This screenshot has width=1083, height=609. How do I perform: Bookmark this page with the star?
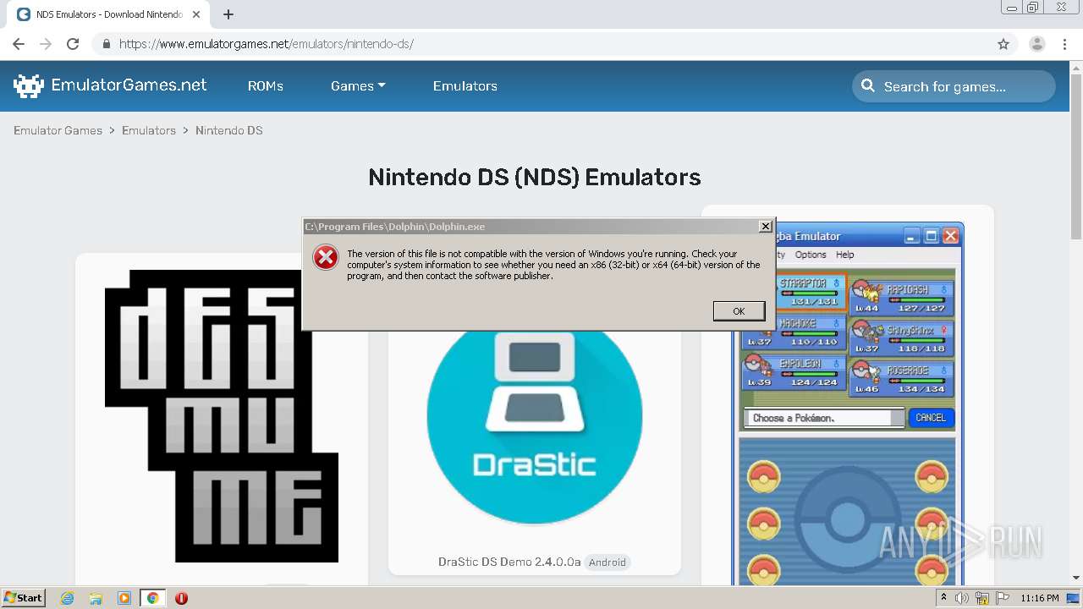pyautogui.click(x=1003, y=44)
